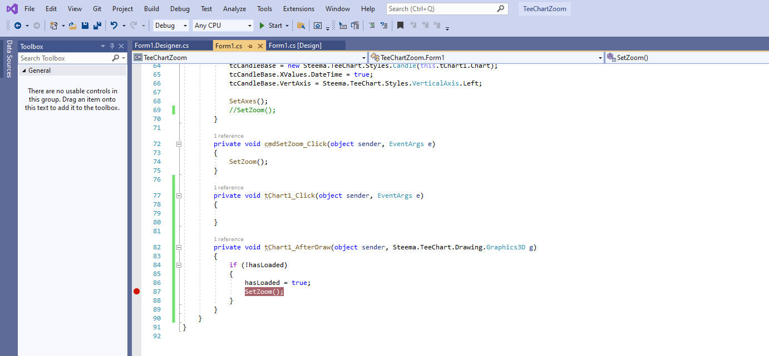Viewport: 769px width, 356px height.
Task: Collapse the tChart1_AfterDraw method outline
Action: [x=179, y=247]
